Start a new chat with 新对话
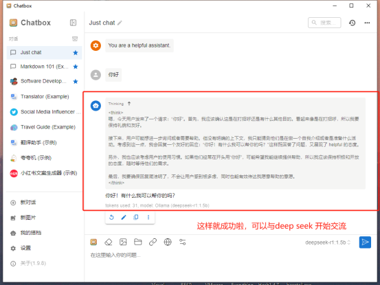 click(x=45, y=203)
